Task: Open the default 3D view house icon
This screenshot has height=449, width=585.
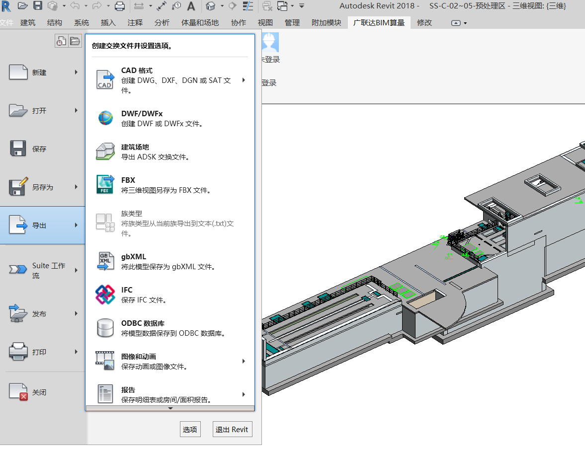Action: pos(211,6)
